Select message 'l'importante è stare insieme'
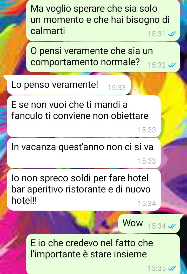 coord(103,254)
